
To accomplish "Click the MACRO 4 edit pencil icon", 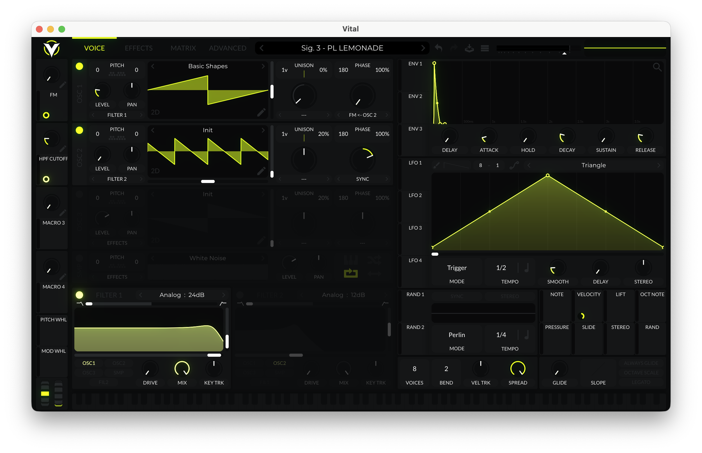I will tap(63, 277).
